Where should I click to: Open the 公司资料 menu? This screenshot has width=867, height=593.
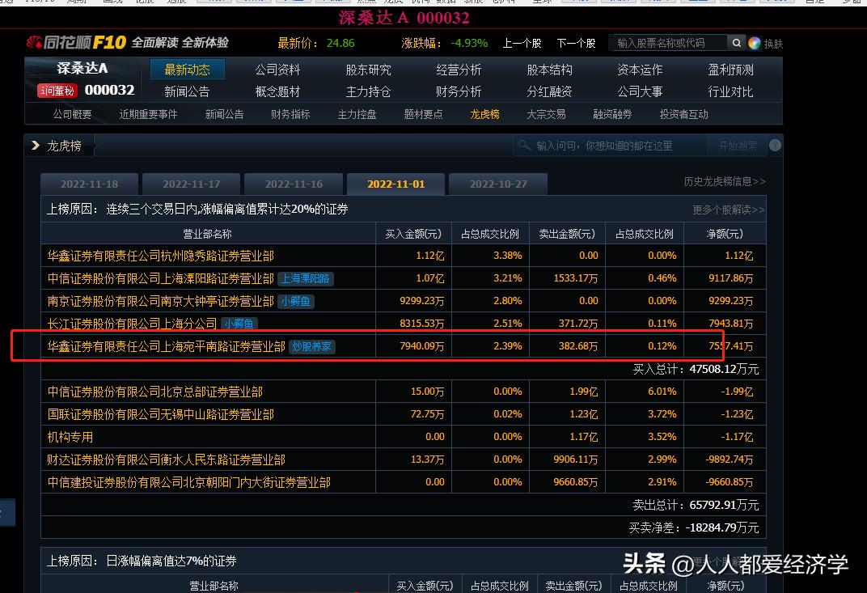[x=277, y=70]
